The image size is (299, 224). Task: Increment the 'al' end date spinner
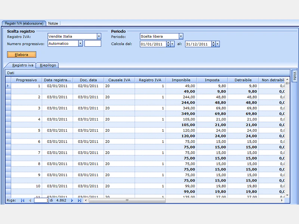click(213, 43)
